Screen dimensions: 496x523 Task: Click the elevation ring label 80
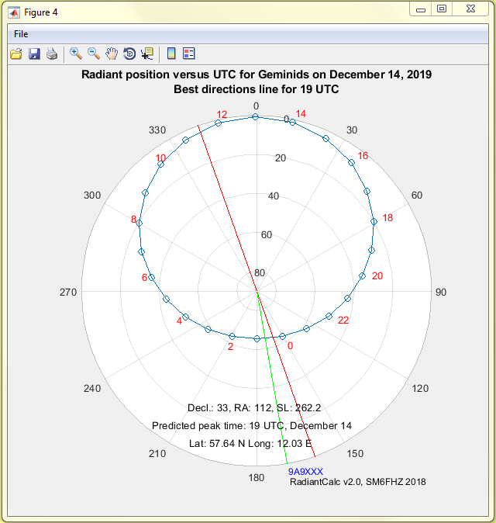(x=260, y=273)
